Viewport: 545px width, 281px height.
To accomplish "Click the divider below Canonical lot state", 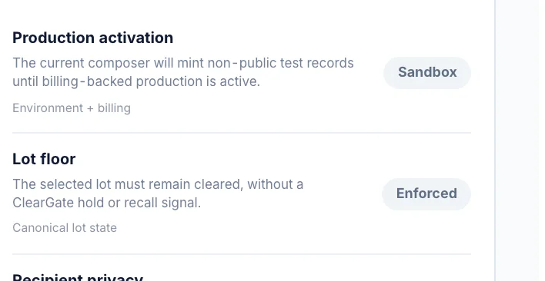I will 242,254.
